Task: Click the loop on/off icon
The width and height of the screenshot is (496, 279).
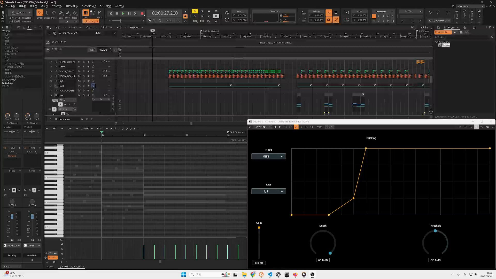Action: (x=227, y=13)
